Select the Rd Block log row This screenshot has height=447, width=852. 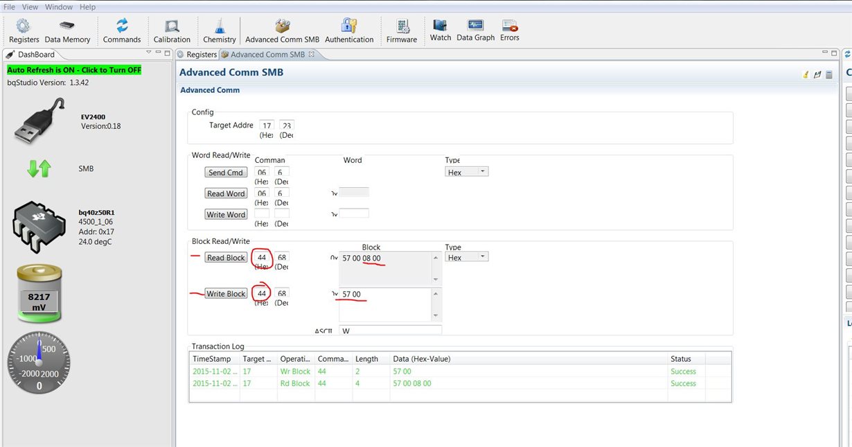click(460, 383)
